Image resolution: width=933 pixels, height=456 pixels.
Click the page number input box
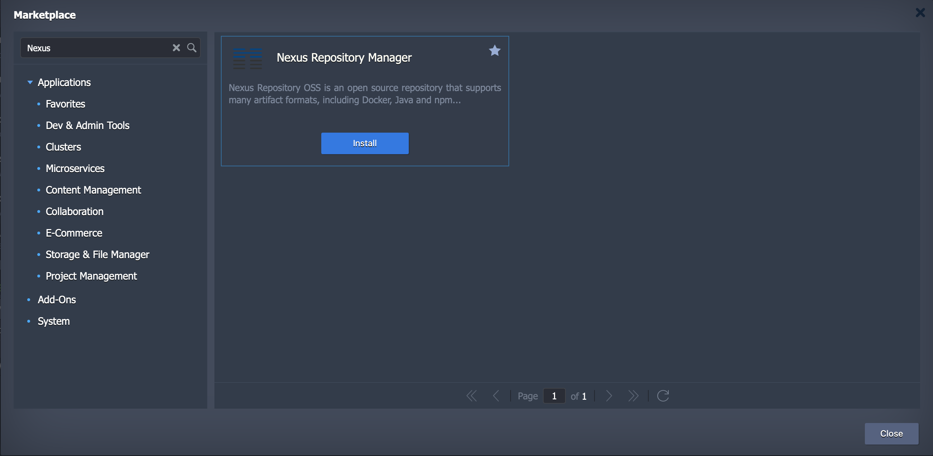(554, 396)
